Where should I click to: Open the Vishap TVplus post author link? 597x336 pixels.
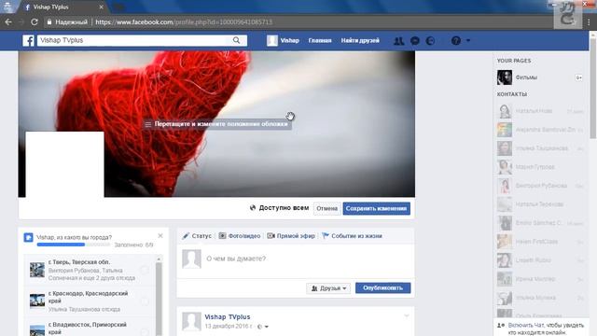coord(228,317)
